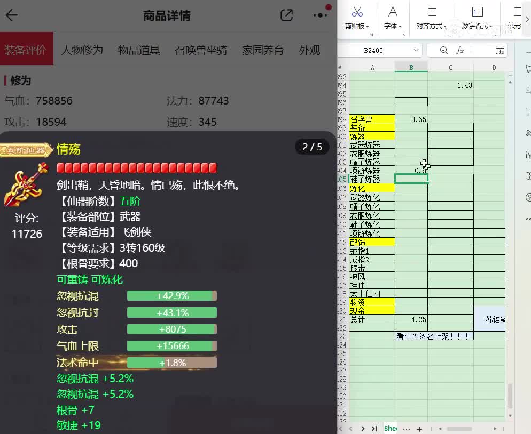The image size is (531, 434).
Task: Click the sheet list ellipsis button
Action: [x=407, y=429]
